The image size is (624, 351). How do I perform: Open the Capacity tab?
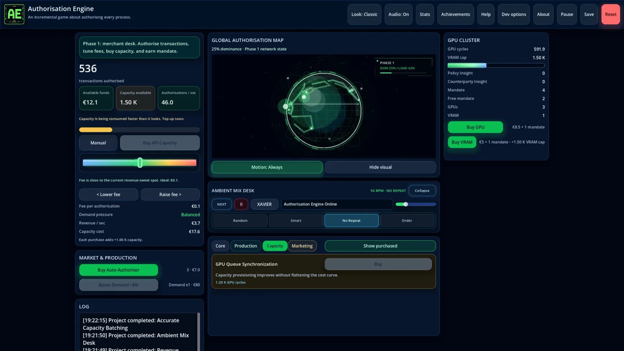[275, 246]
